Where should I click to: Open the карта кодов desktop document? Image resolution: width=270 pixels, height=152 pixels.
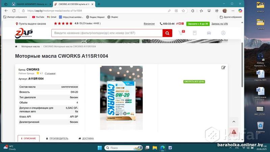pos(260,94)
